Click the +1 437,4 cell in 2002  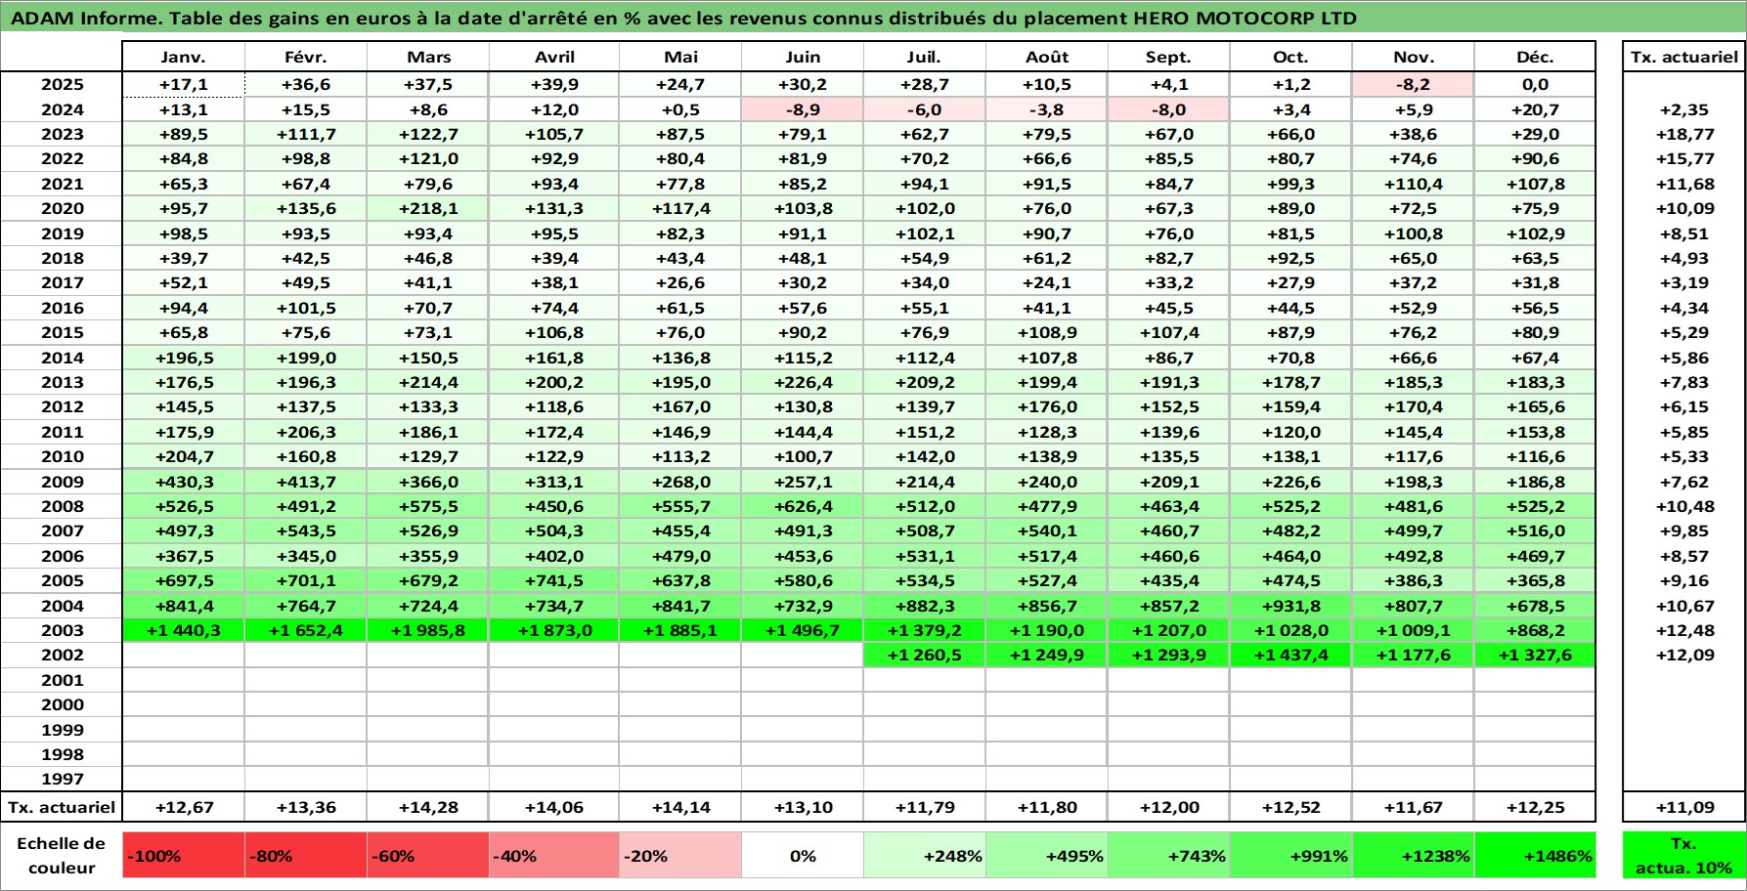click(1291, 655)
